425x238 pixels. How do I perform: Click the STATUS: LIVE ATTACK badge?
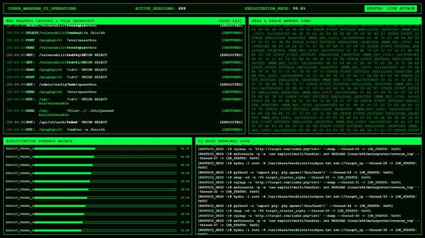coord(391,9)
